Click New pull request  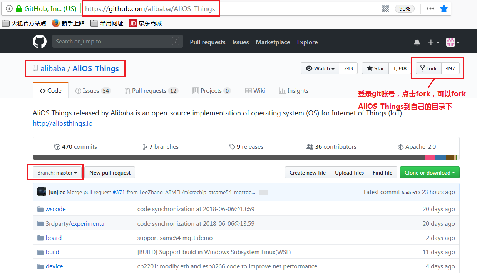tap(110, 173)
